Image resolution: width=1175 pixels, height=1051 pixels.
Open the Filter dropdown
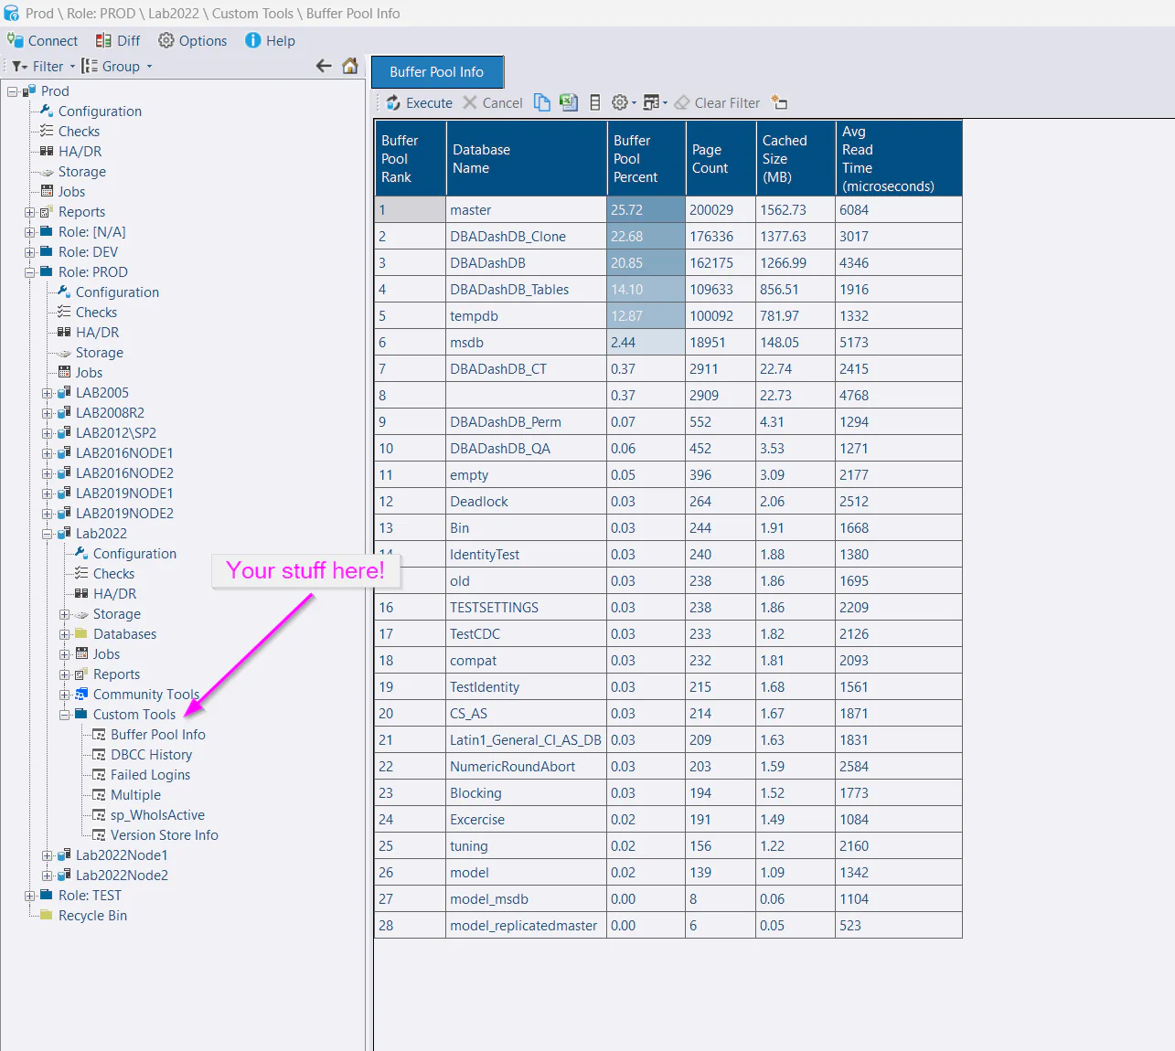pyautogui.click(x=42, y=65)
